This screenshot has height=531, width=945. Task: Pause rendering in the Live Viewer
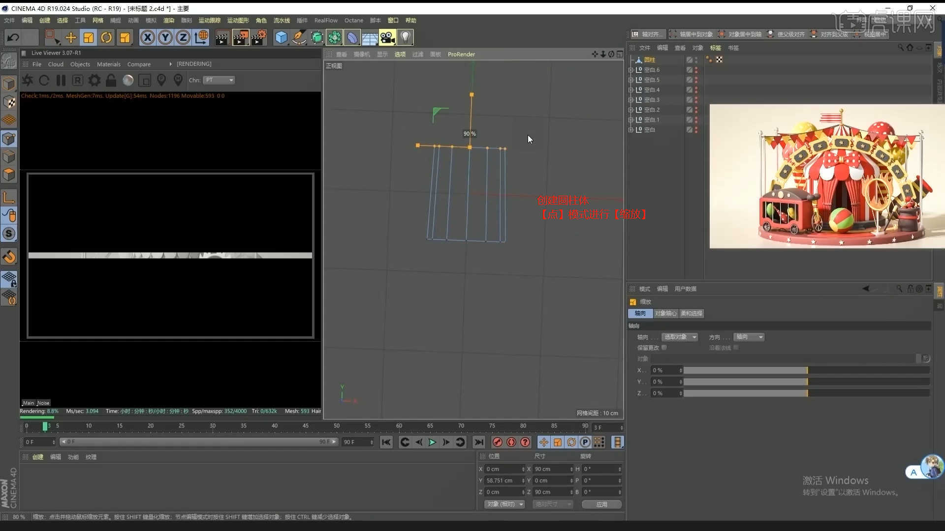tap(61, 80)
